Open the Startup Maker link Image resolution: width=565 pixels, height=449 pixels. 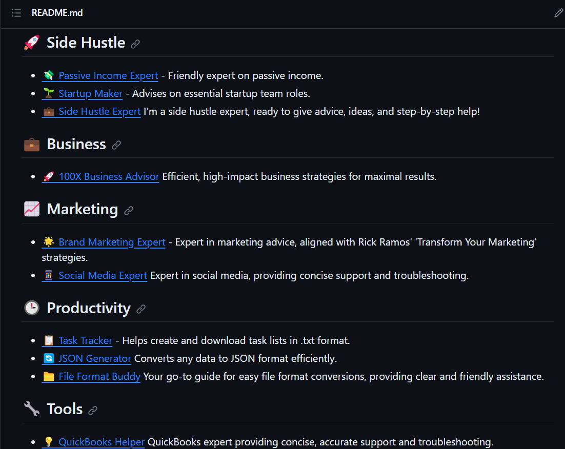coord(90,94)
